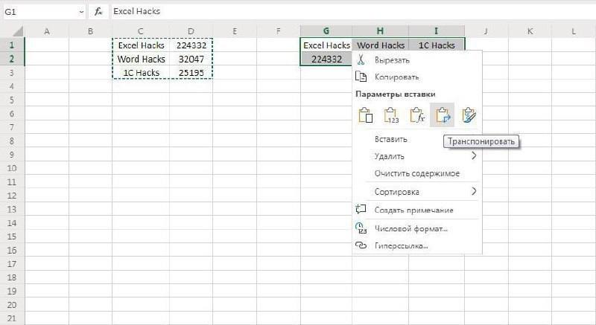596x325 pixels.
Task: Select Очистить содержимое menu entry
Action: point(417,173)
